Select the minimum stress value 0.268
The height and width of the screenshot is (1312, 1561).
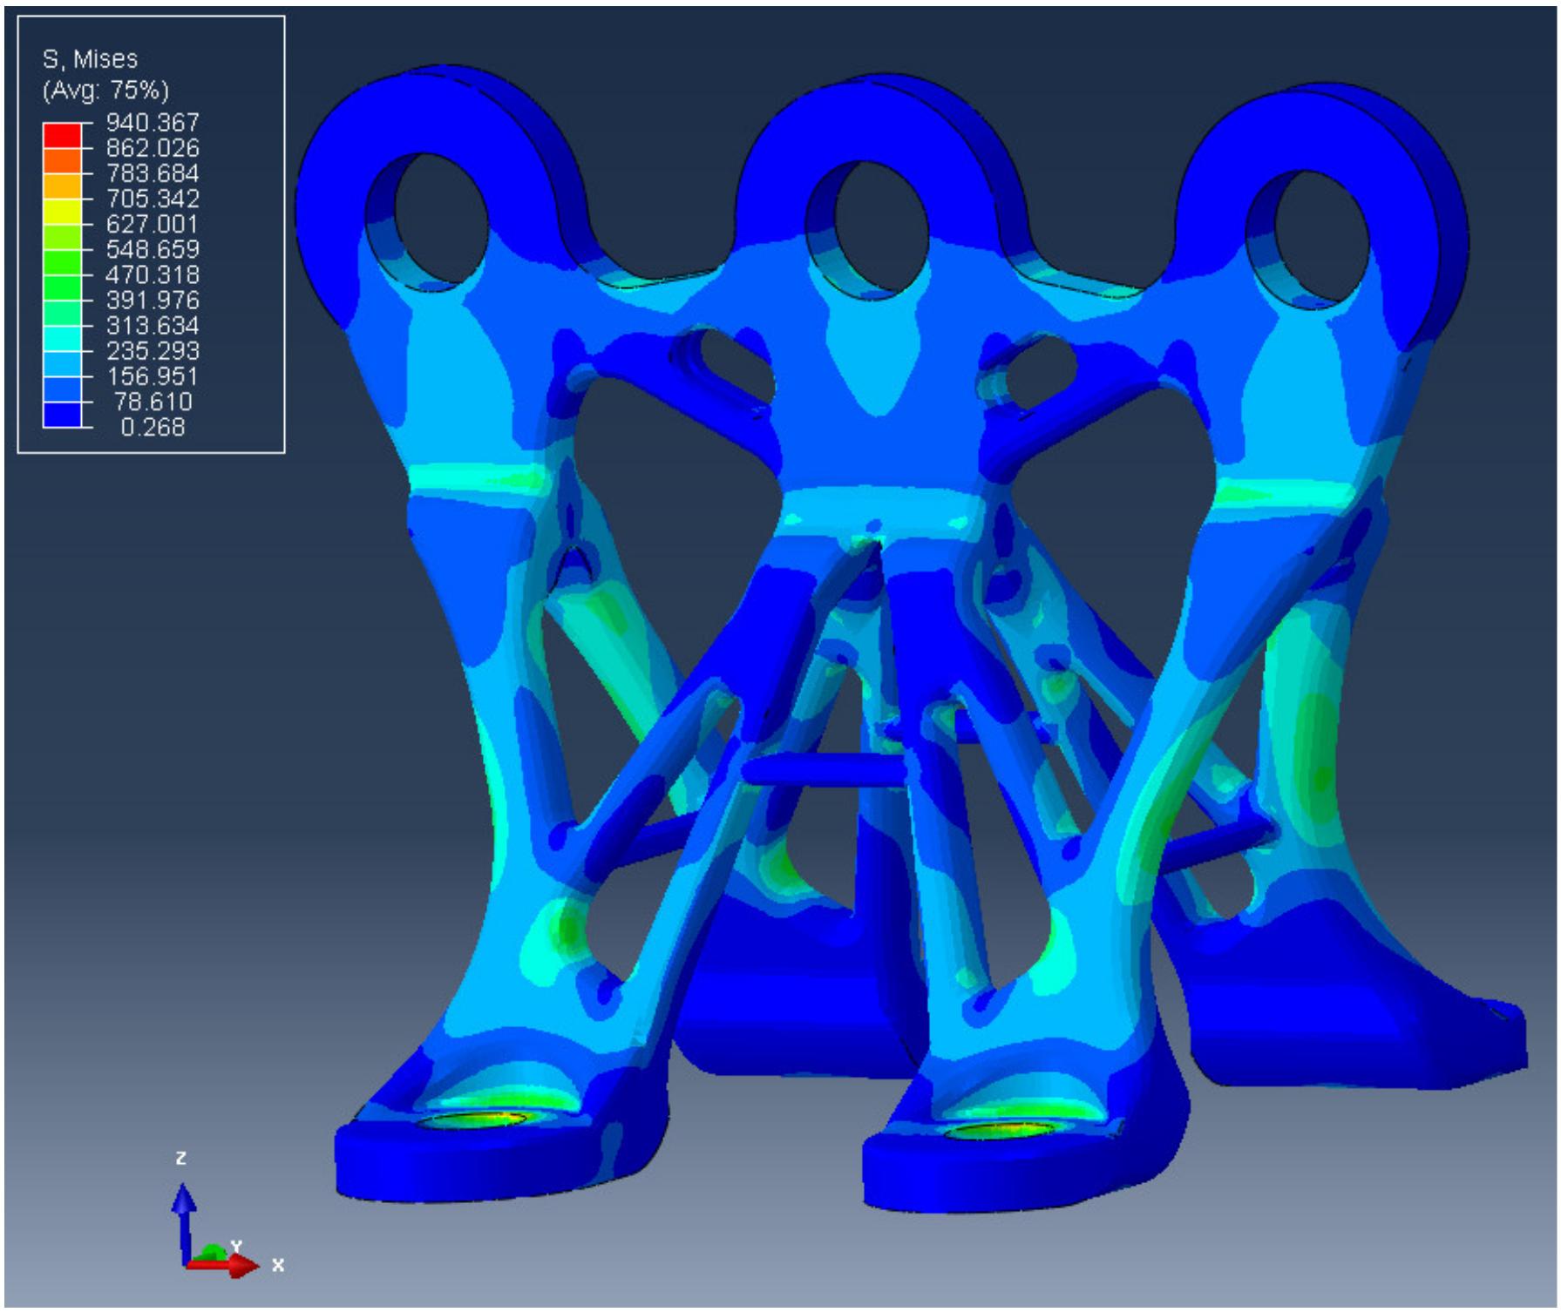[153, 427]
